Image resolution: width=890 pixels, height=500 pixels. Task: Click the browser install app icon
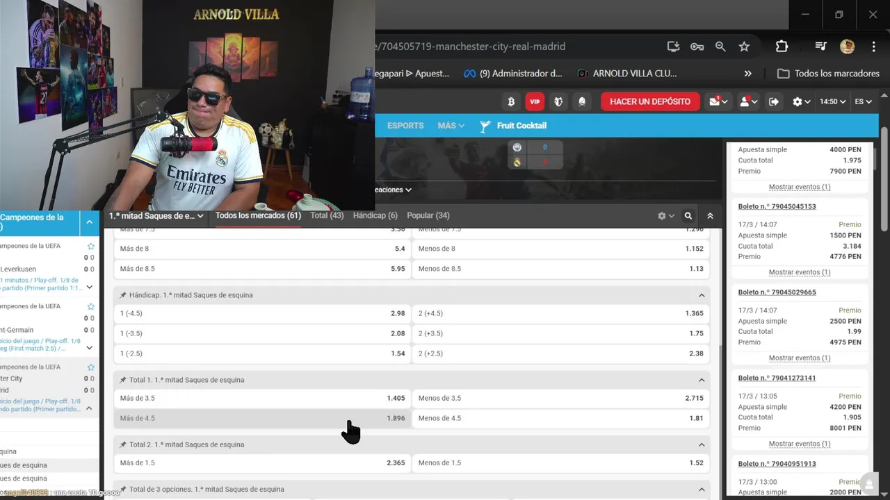(673, 47)
